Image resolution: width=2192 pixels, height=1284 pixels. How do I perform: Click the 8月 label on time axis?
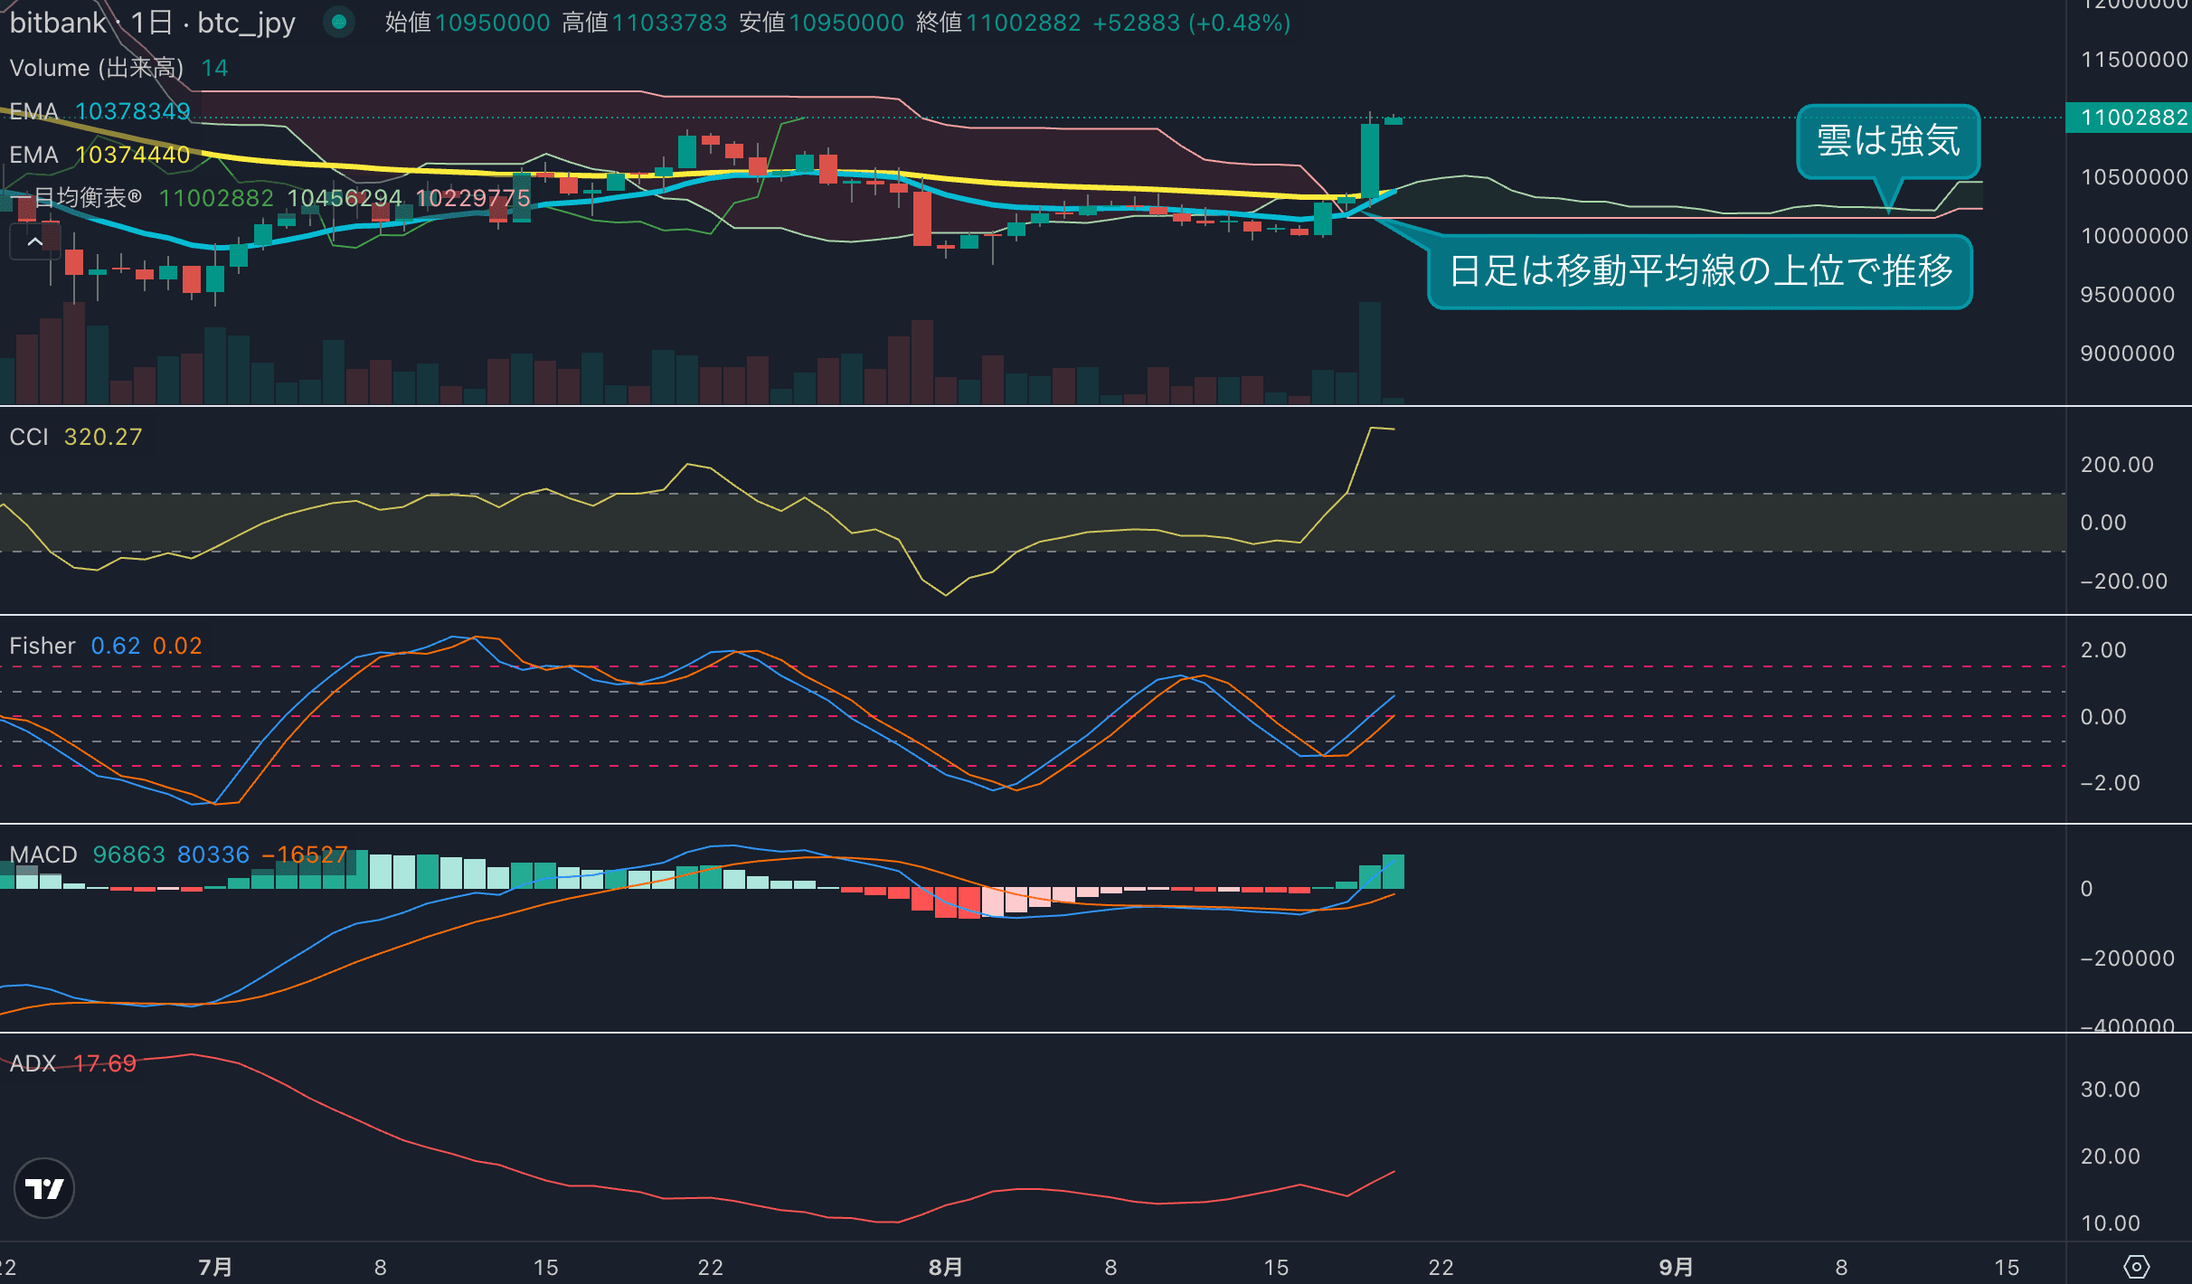pos(946,1267)
